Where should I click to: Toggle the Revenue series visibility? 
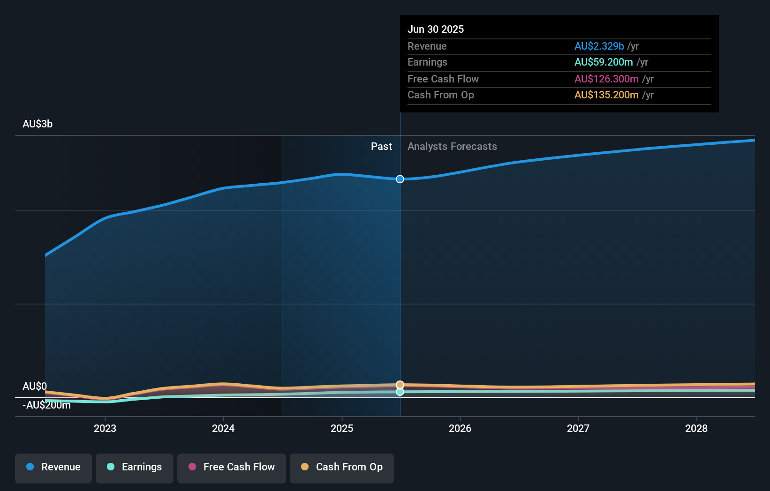(x=53, y=468)
